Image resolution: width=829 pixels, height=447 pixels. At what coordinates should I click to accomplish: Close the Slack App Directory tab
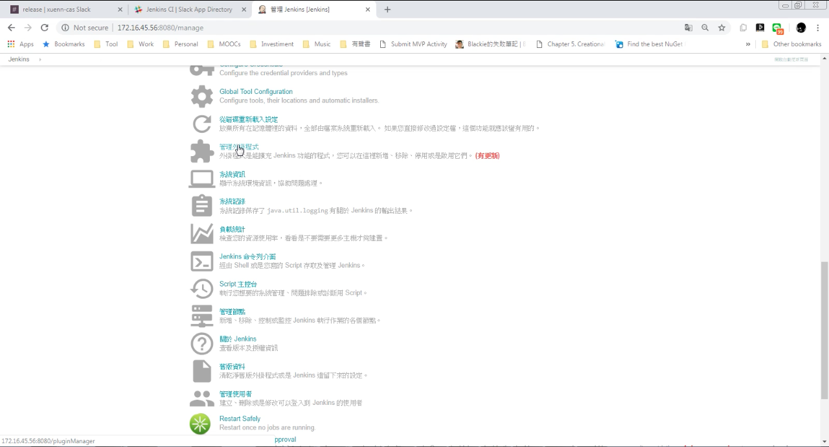pyautogui.click(x=244, y=10)
